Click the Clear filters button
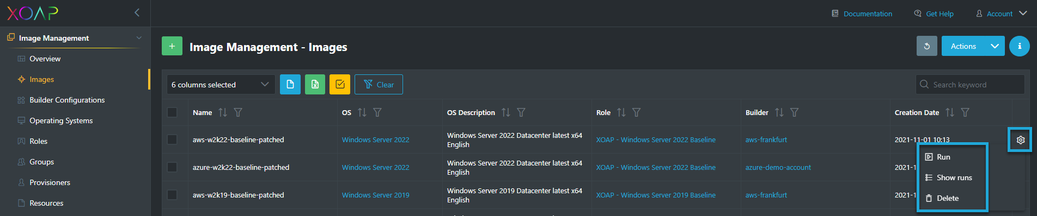1037x216 pixels. [379, 85]
